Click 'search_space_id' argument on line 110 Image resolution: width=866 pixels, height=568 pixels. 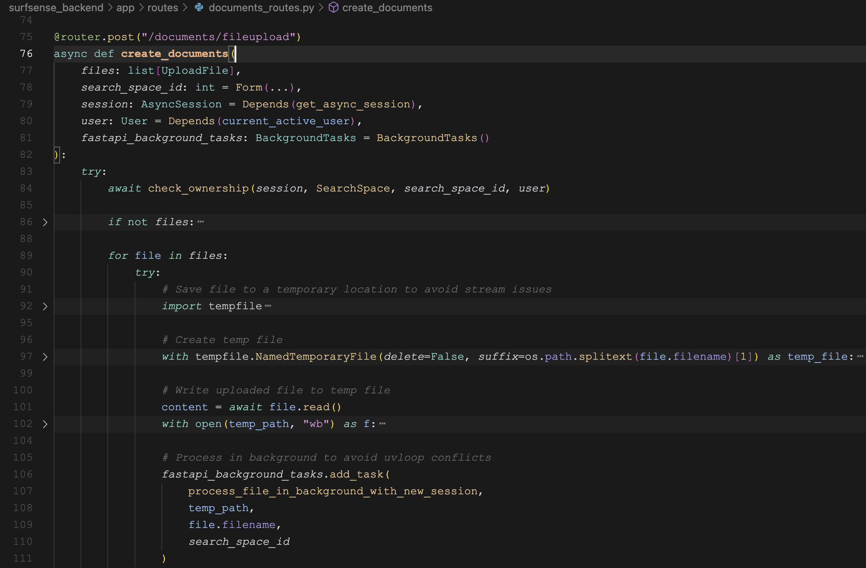239,542
